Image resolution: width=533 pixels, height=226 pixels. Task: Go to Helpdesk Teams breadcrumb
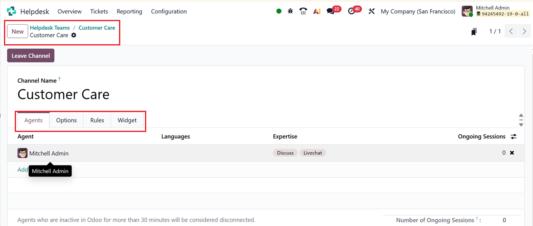50,28
